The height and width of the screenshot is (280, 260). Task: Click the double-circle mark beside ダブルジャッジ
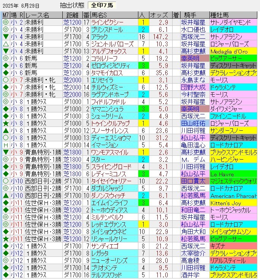[x=6, y=188]
